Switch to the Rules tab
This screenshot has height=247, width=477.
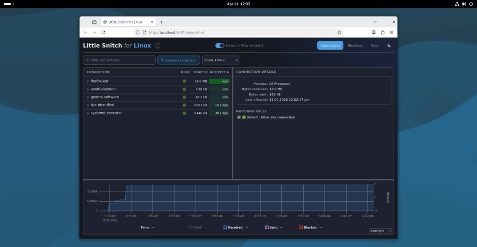point(375,45)
